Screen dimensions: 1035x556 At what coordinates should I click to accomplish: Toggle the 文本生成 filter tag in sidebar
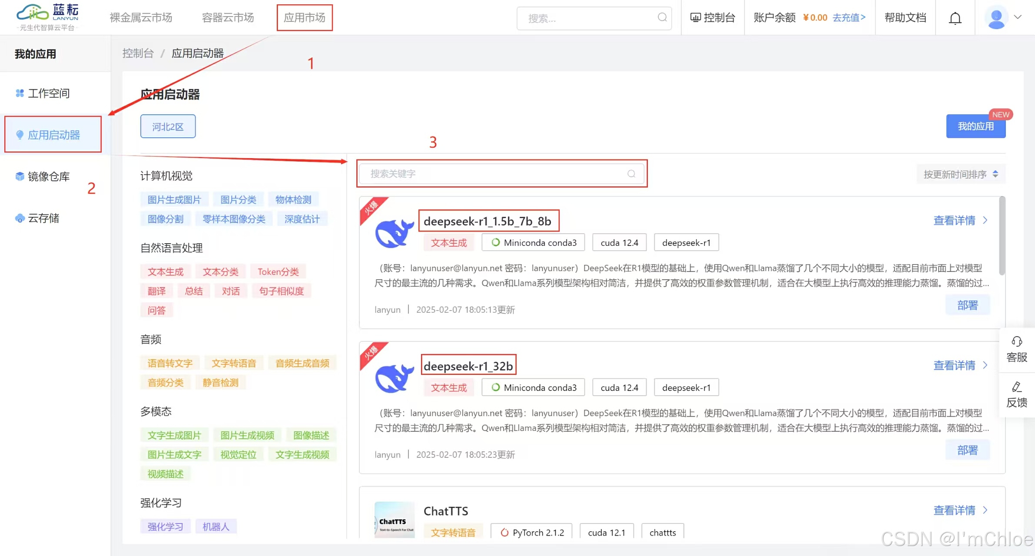166,272
